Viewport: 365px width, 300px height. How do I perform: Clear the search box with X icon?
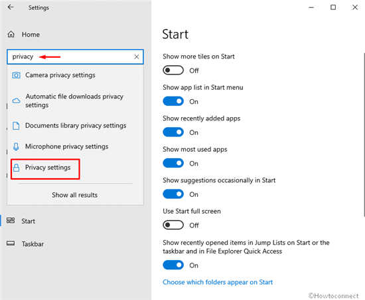click(137, 57)
